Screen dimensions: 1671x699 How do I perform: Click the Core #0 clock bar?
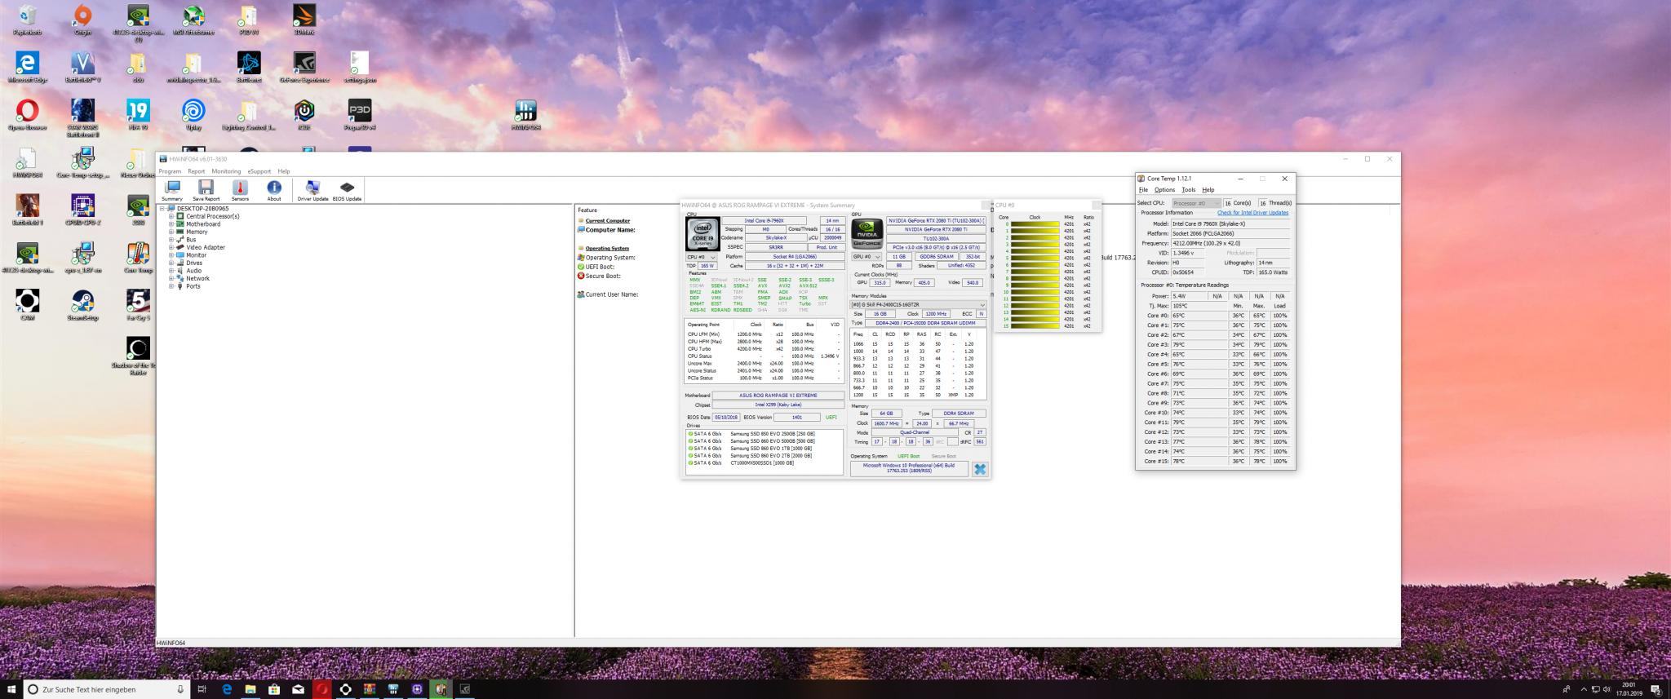[x=1035, y=224]
